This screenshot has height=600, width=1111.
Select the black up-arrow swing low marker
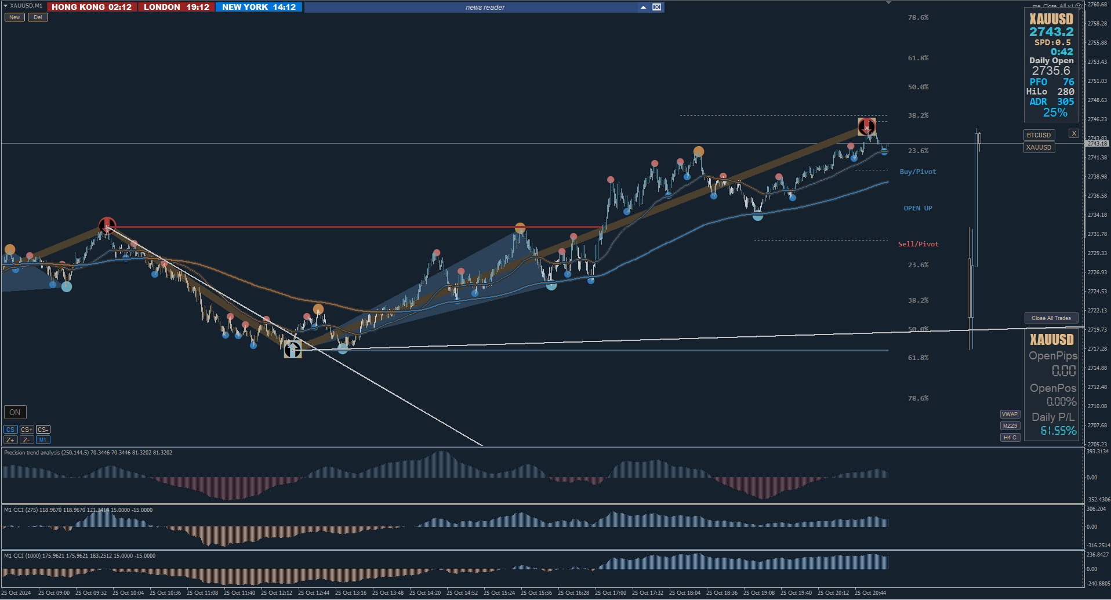click(x=292, y=350)
